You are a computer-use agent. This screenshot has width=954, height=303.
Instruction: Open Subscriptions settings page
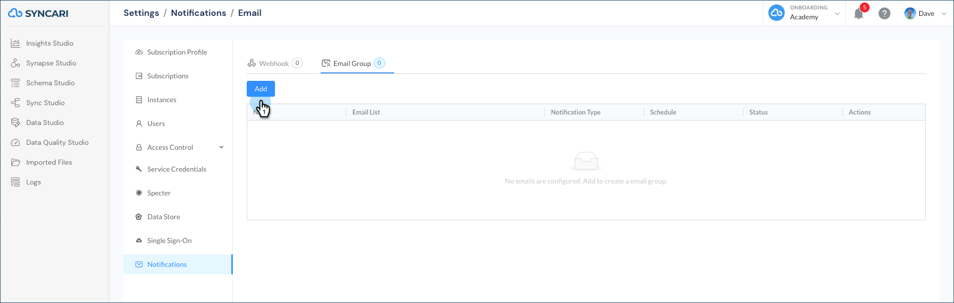point(168,76)
